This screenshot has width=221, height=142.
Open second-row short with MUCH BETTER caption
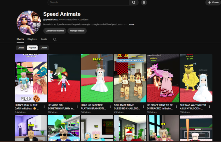(x=196, y=128)
